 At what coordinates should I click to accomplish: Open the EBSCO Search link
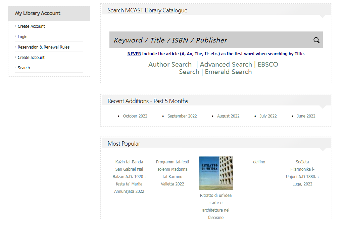(x=268, y=65)
